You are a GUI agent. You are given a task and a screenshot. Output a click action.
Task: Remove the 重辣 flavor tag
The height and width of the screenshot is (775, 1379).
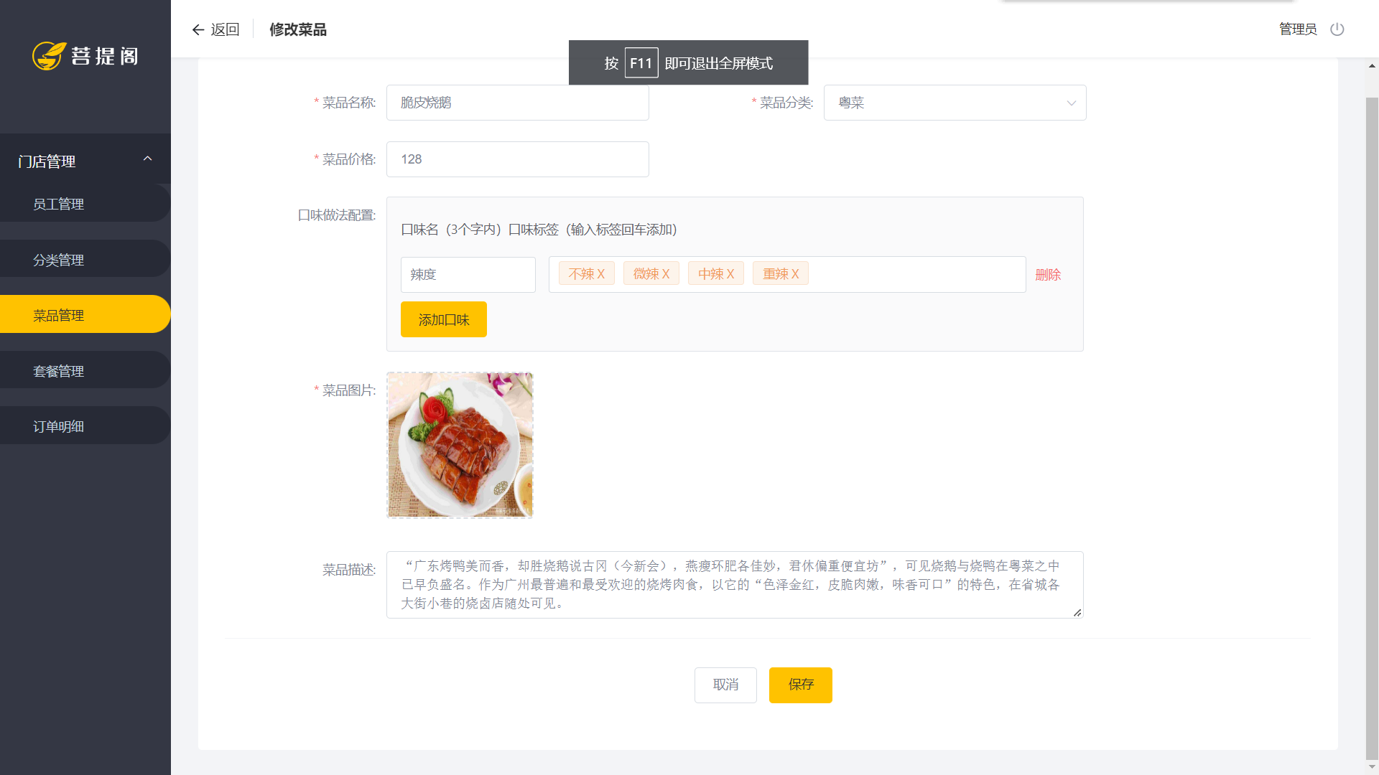[x=795, y=274]
